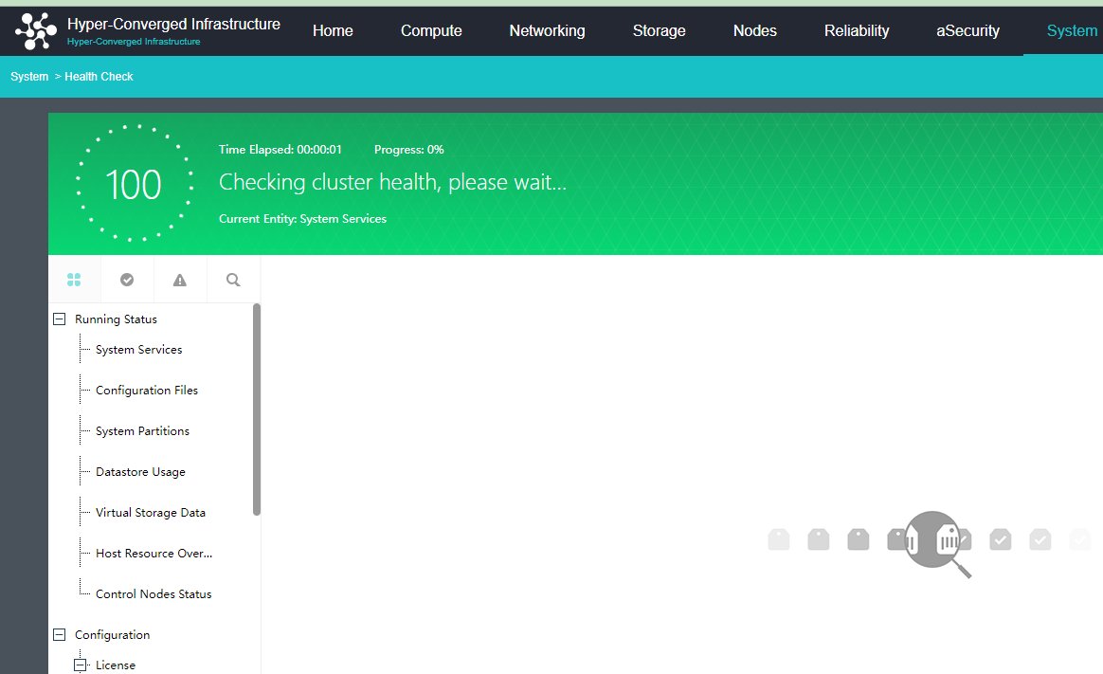Open the Home navigation item
Image resolution: width=1103 pixels, height=674 pixels.
coord(333,31)
